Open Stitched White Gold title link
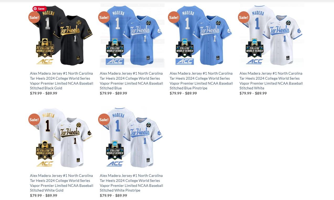The width and height of the screenshot is (334, 200). [62, 183]
